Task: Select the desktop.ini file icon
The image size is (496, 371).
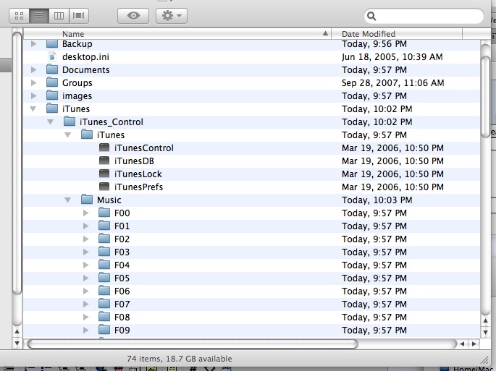Action: [x=52, y=56]
